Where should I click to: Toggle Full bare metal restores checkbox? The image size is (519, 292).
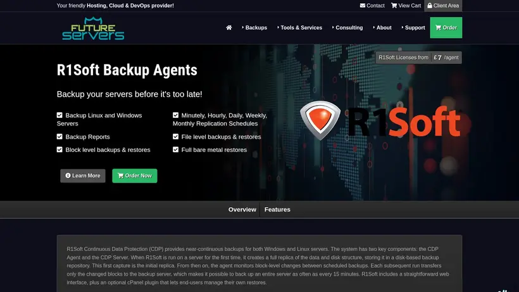coord(175,149)
